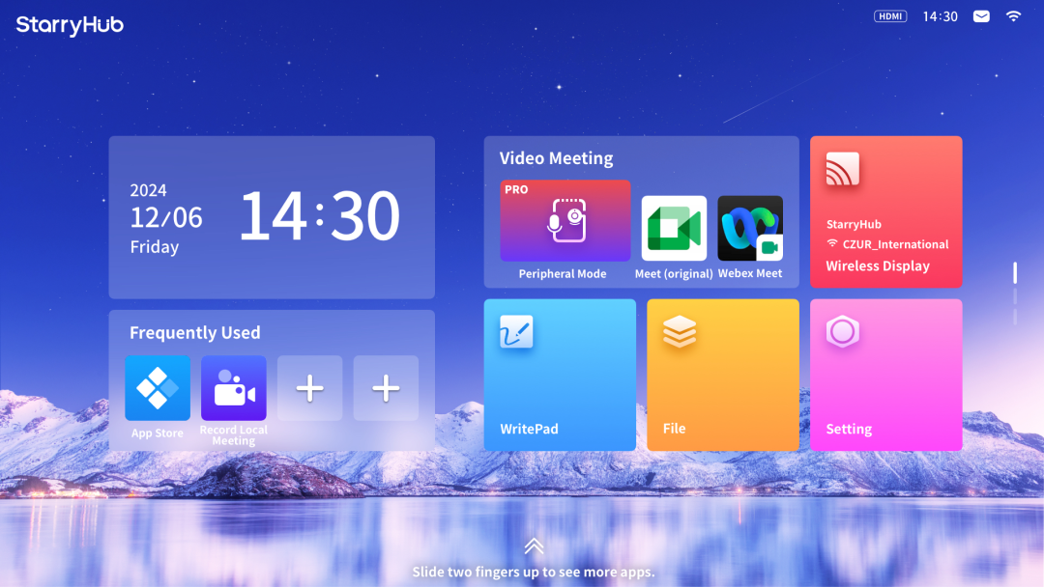Add app with second plus tile
Screen dimensions: 1044x587
coord(386,387)
